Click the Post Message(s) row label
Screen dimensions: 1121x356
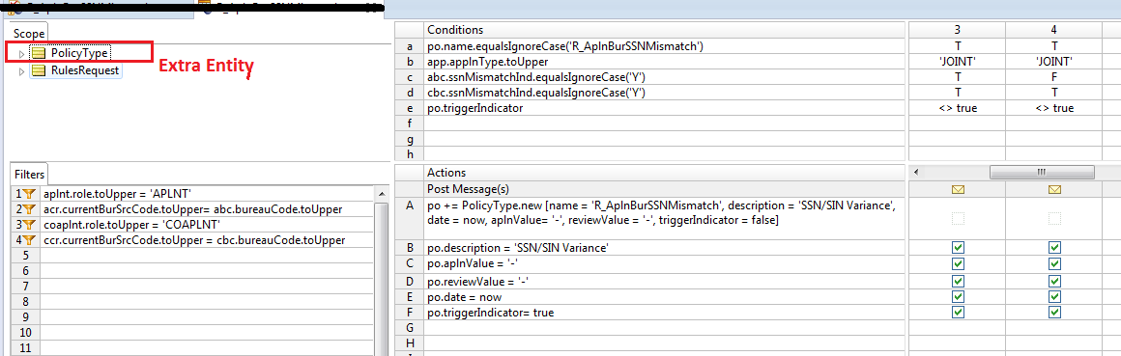(x=468, y=189)
